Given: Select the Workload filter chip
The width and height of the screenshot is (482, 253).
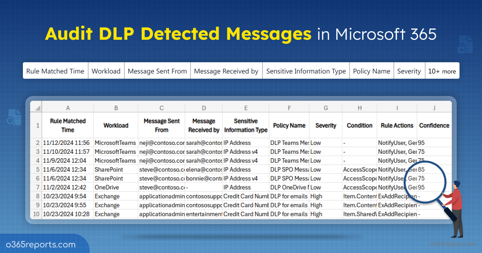Looking at the screenshot, I should point(106,71).
